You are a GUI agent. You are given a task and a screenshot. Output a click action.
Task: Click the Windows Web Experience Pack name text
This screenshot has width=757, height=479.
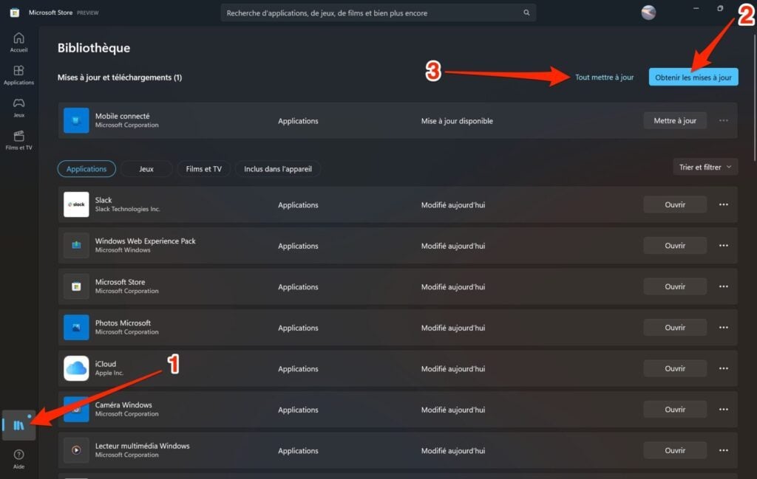pos(146,241)
